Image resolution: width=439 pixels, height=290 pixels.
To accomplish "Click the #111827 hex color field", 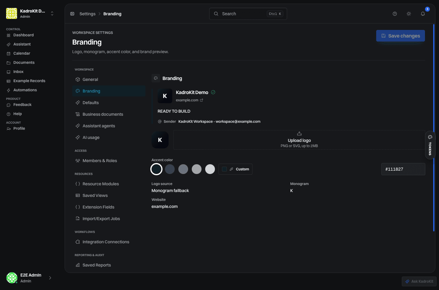I will (403, 169).
